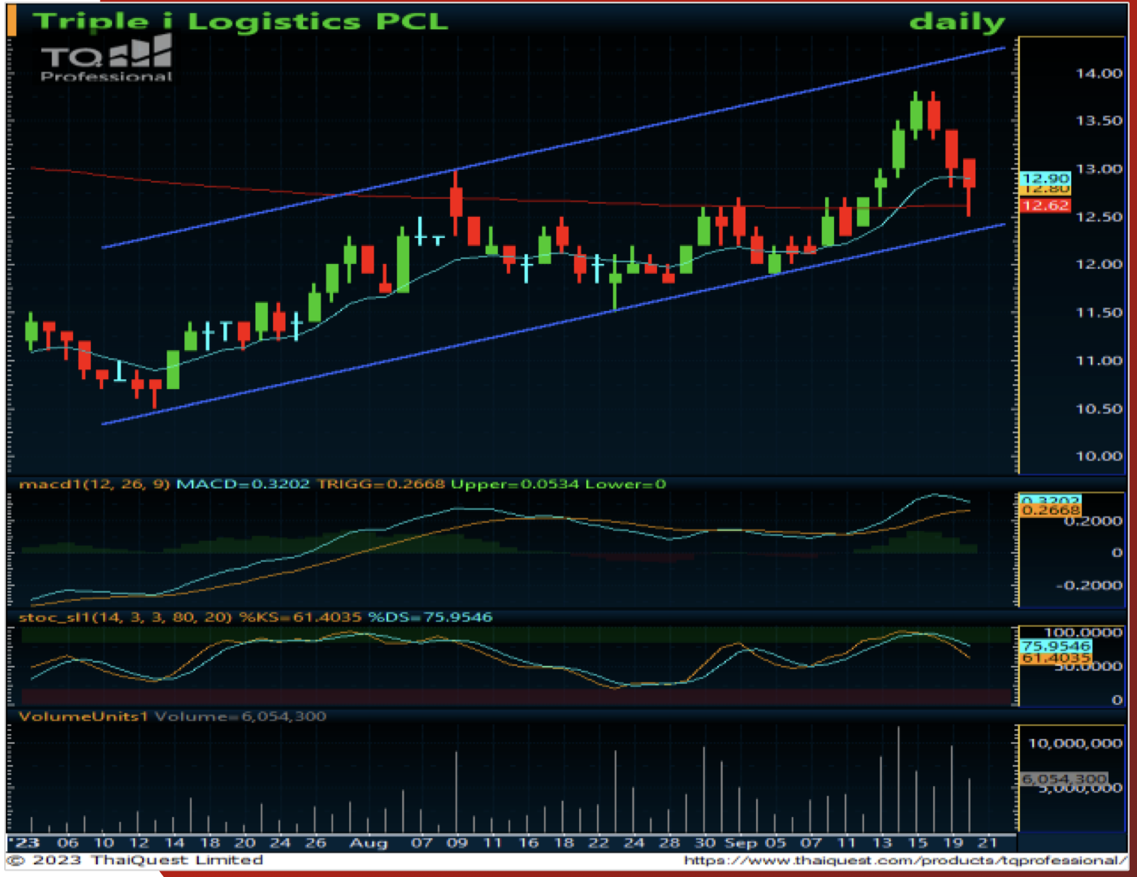Click the 12.00 price axis label
This screenshot has height=877, width=1137.
tap(1099, 265)
